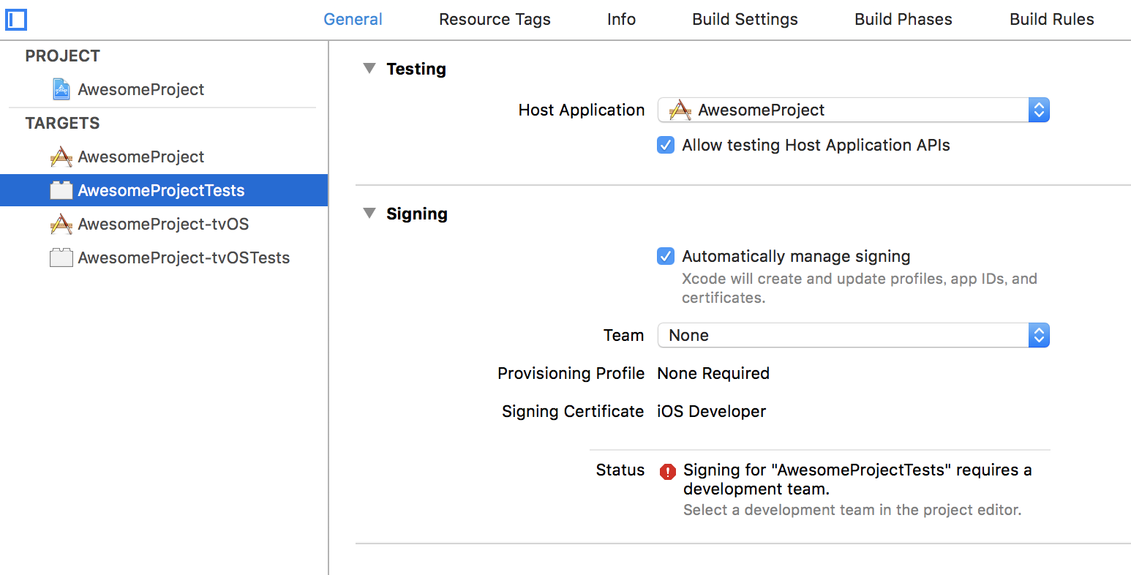The width and height of the screenshot is (1131, 575).
Task: Click the AwesomeProject app icon in Targets
Action: [x=60, y=157]
